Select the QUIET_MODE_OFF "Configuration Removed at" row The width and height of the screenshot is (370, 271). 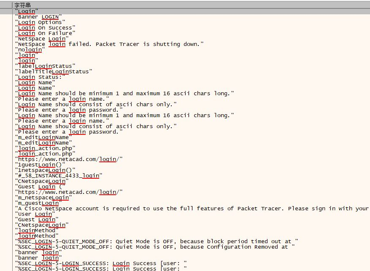(155, 247)
